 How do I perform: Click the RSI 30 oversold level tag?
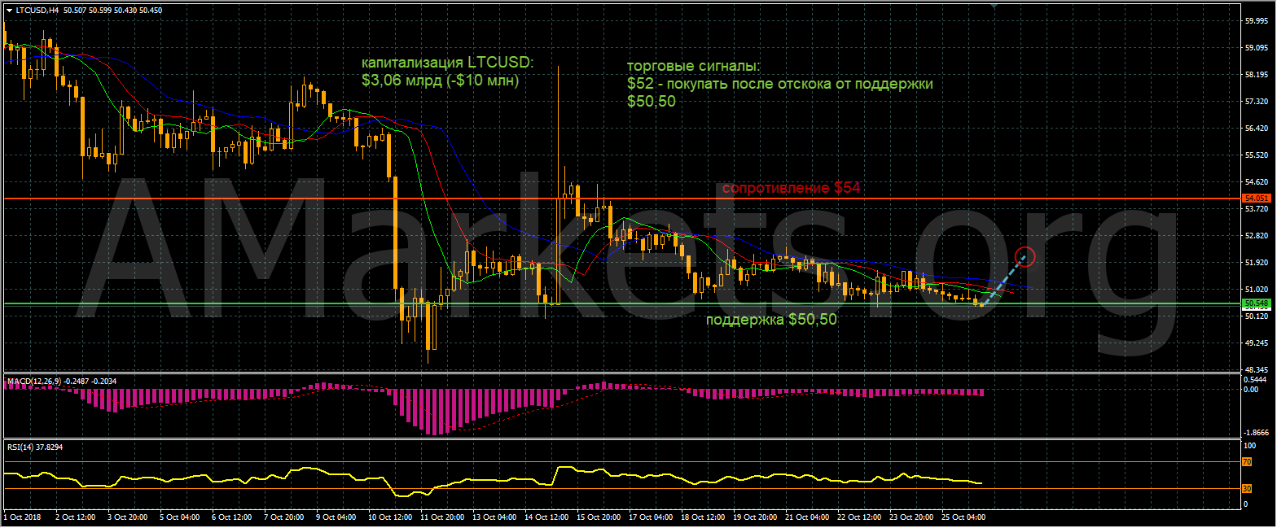1247,489
